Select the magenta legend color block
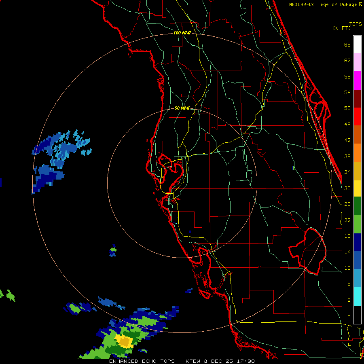Image resolution: width=364 pixels, height=364 pixels. (x=357, y=80)
